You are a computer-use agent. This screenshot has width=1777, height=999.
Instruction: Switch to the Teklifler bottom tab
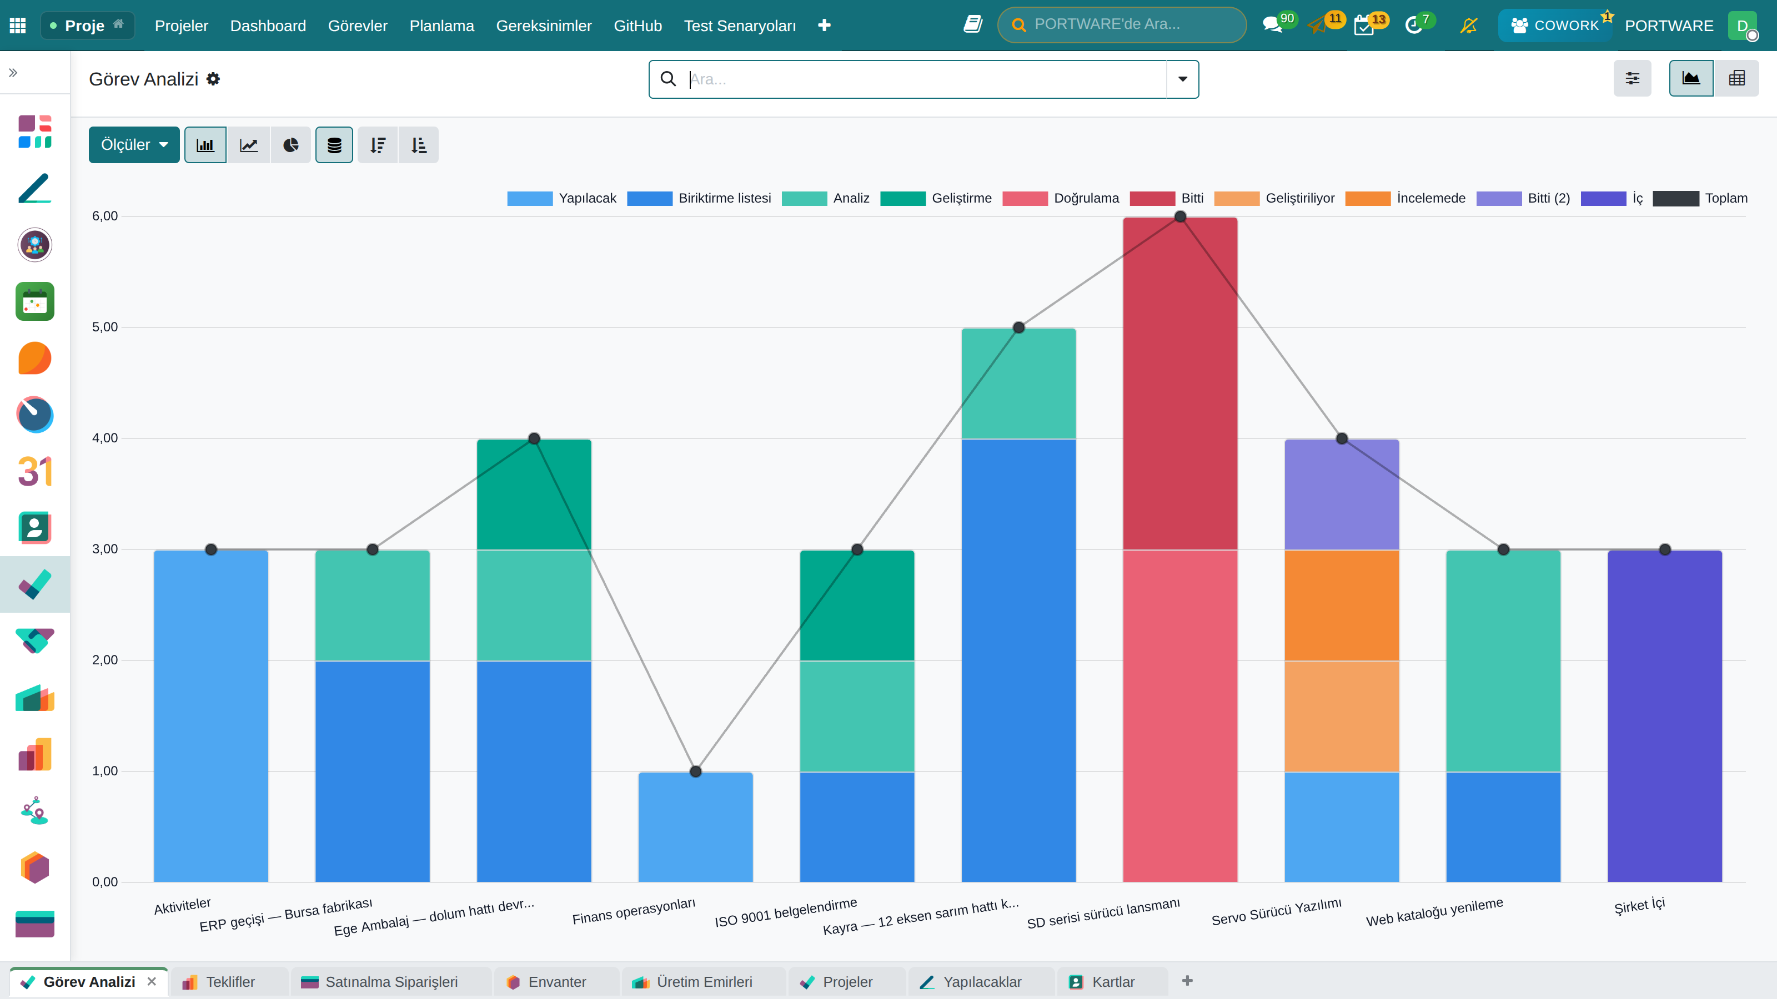[x=230, y=982]
